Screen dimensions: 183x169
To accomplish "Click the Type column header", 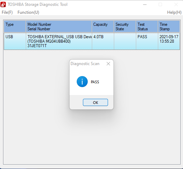I will [15, 27].
